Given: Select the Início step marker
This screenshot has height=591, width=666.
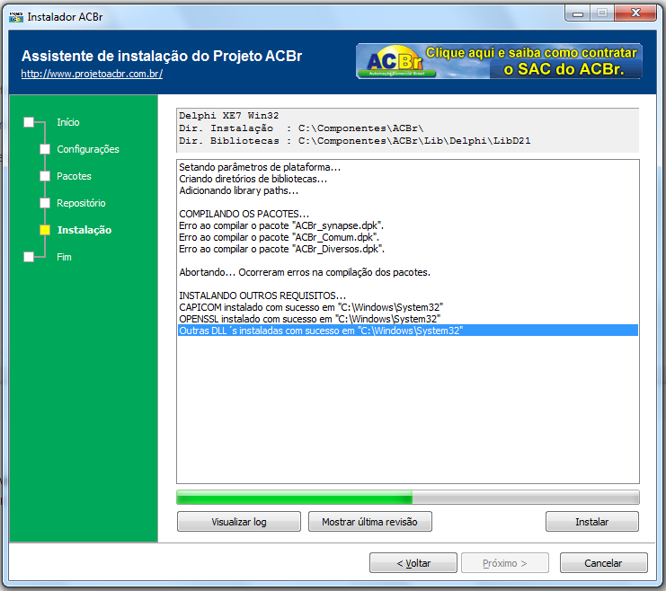Looking at the screenshot, I should pos(29,122).
